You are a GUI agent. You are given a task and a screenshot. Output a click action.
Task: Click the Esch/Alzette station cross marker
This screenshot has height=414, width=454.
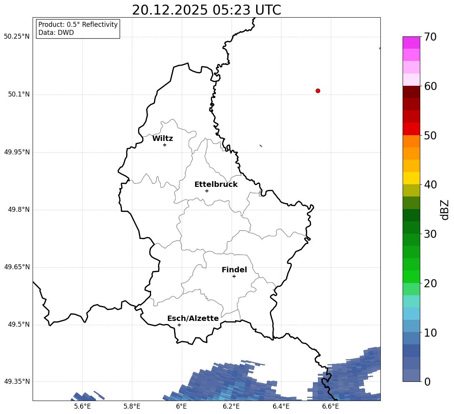179,325
